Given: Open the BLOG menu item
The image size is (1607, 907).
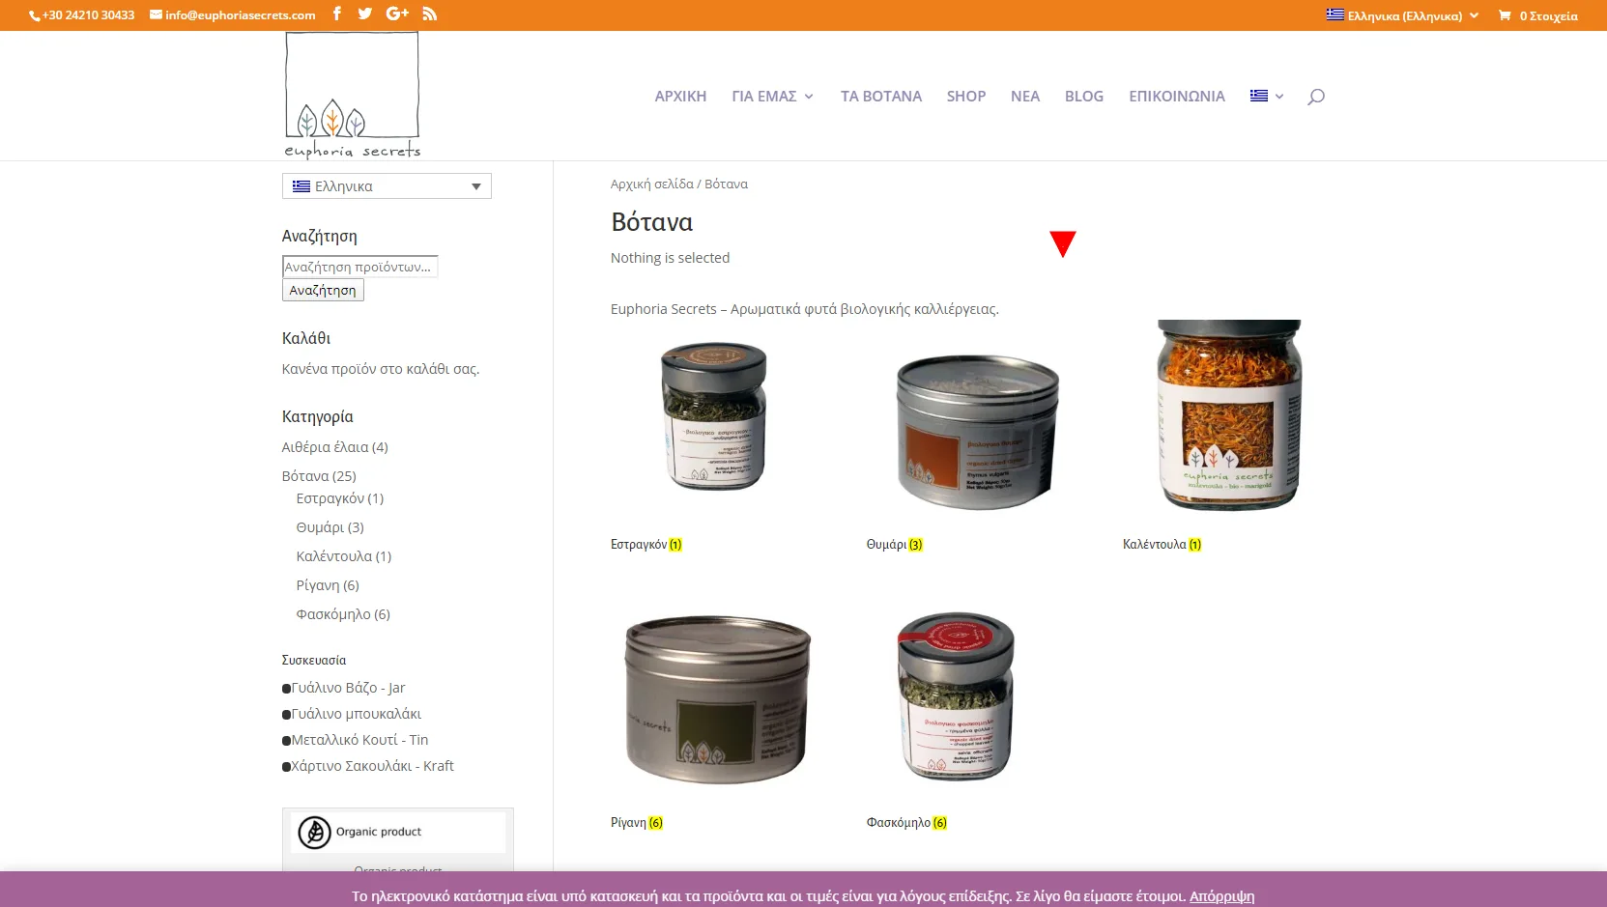Looking at the screenshot, I should coord(1084,96).
